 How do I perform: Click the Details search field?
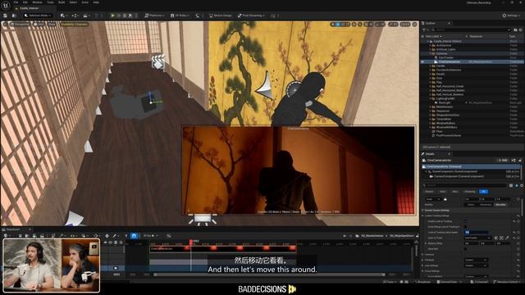click(465, 185)
